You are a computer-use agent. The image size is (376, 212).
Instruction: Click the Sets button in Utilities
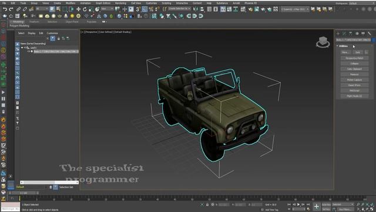pos(358,52)
